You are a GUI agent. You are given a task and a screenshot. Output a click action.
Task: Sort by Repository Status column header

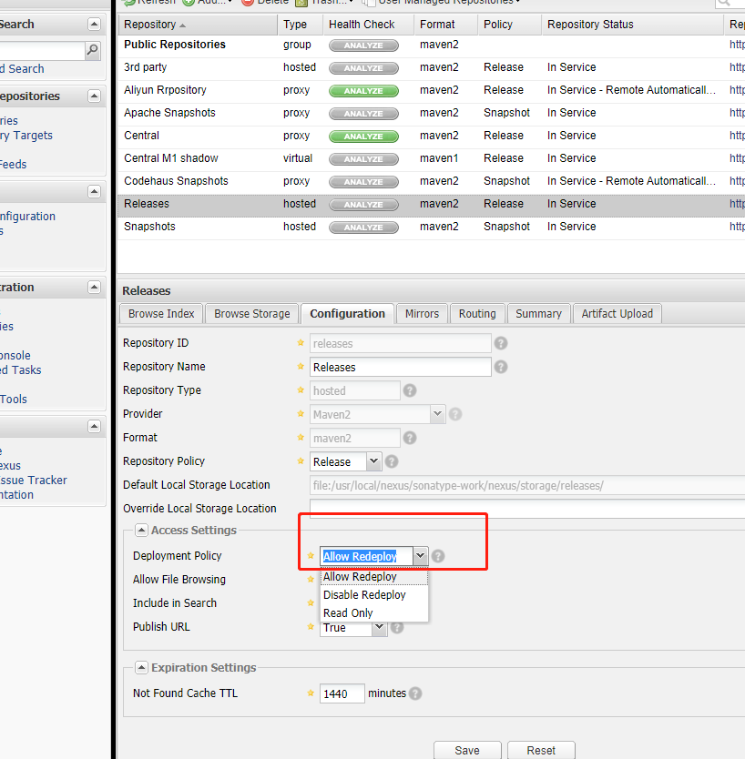pos(633,25)
